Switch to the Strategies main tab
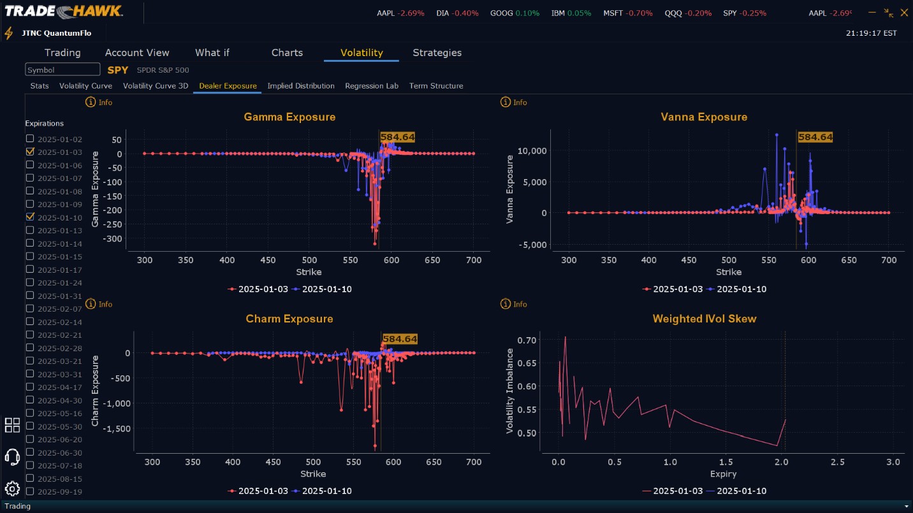This screenshot has height=513, width=913. [437, 53]
